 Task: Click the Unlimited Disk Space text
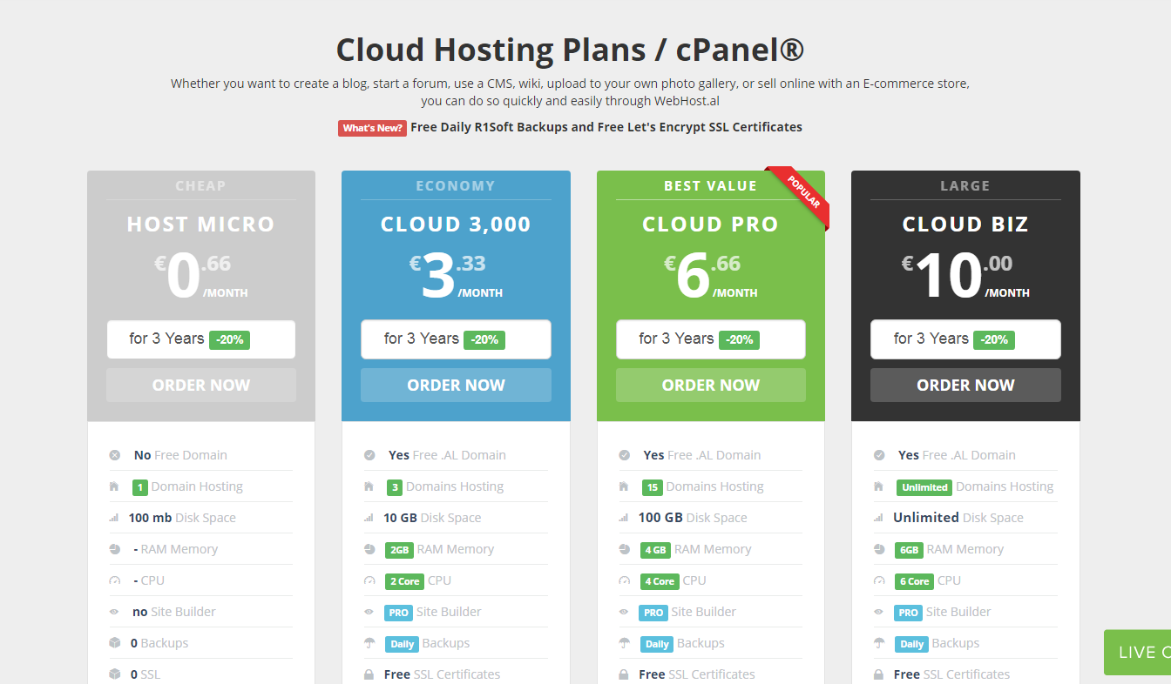[x=958, y=518]
